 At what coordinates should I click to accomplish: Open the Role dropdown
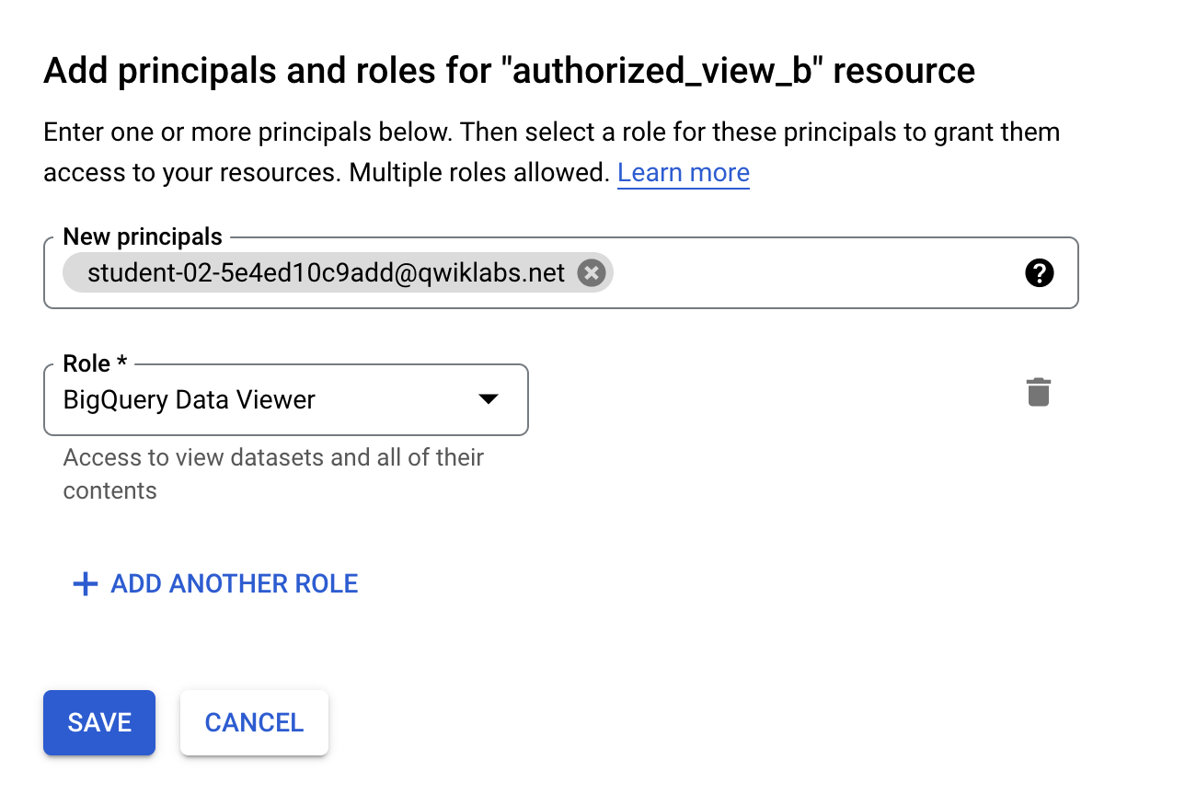[x=286, y=399]
